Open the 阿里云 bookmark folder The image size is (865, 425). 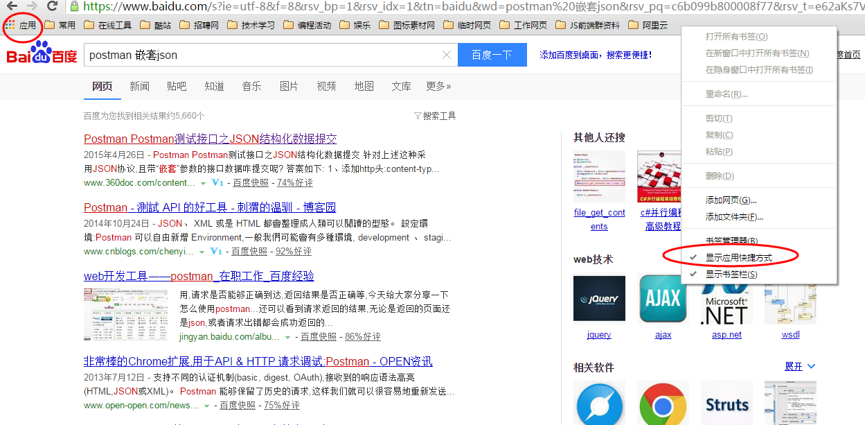[x=648, y=26]
